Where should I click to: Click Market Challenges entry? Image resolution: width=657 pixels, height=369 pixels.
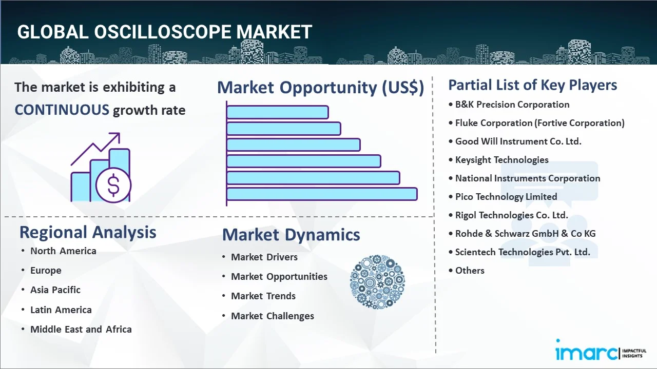click(273, 316)
